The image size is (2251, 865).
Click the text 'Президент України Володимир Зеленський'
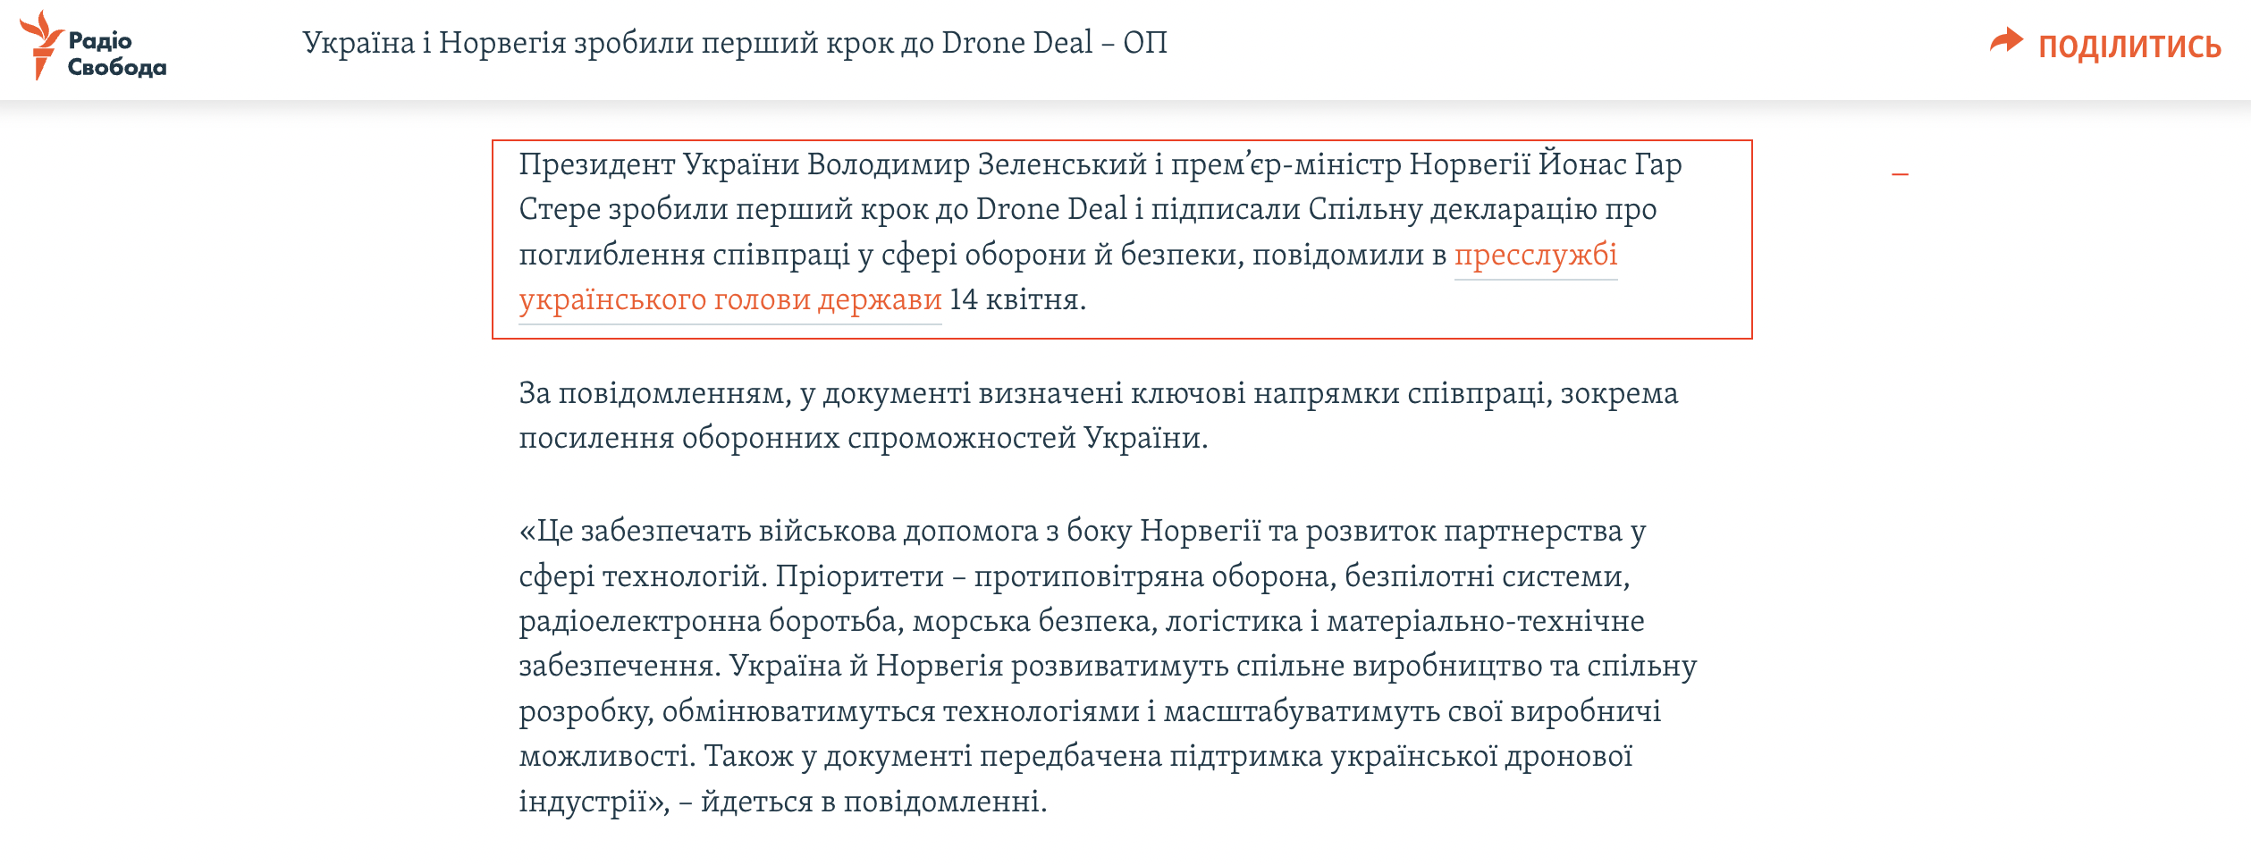[x=833, y=165]
